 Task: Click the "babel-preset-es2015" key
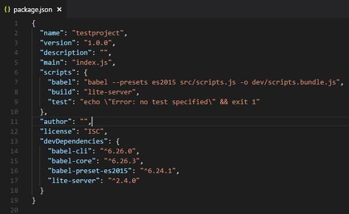(x=90, y=171)
